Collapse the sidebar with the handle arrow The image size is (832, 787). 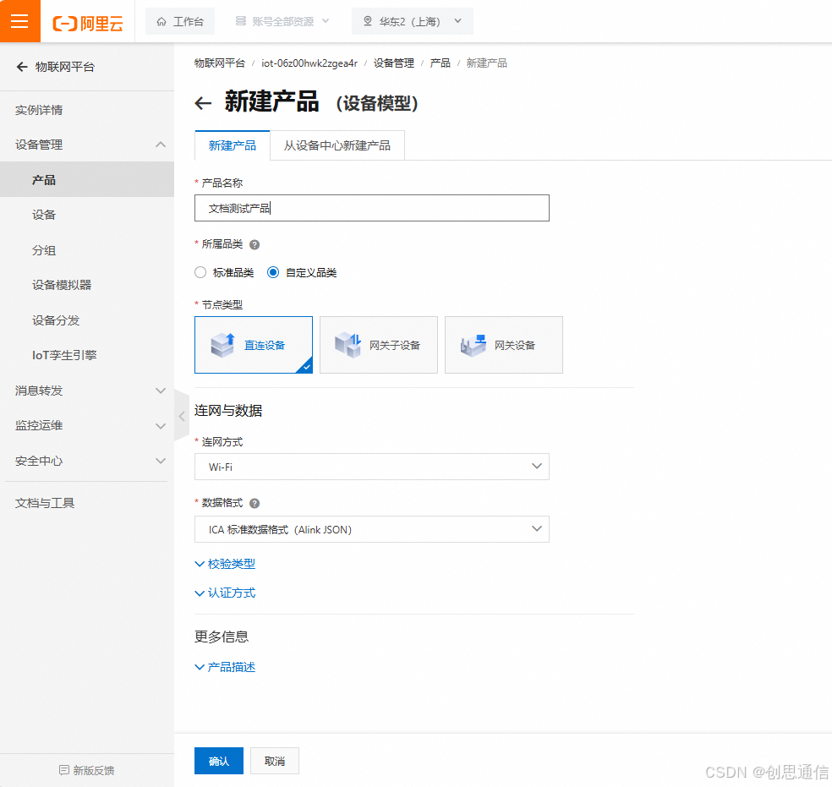(x=182, y=416)
